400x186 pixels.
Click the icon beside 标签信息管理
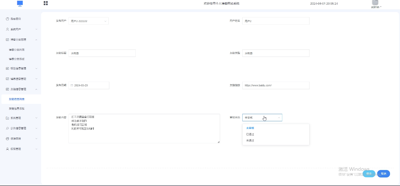[7, 69]
